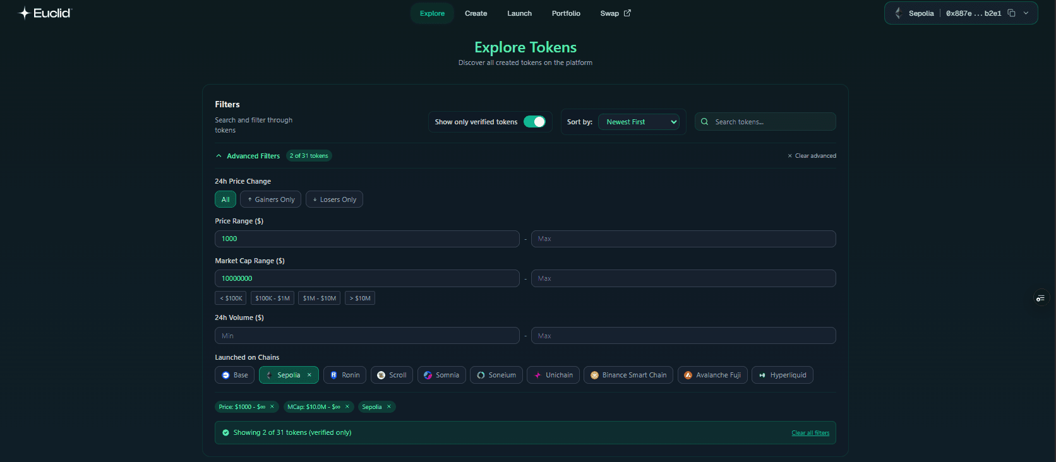Remove the MCap $10.0M filter tag
Viewport: 1056px width, 462px height.
347,407
